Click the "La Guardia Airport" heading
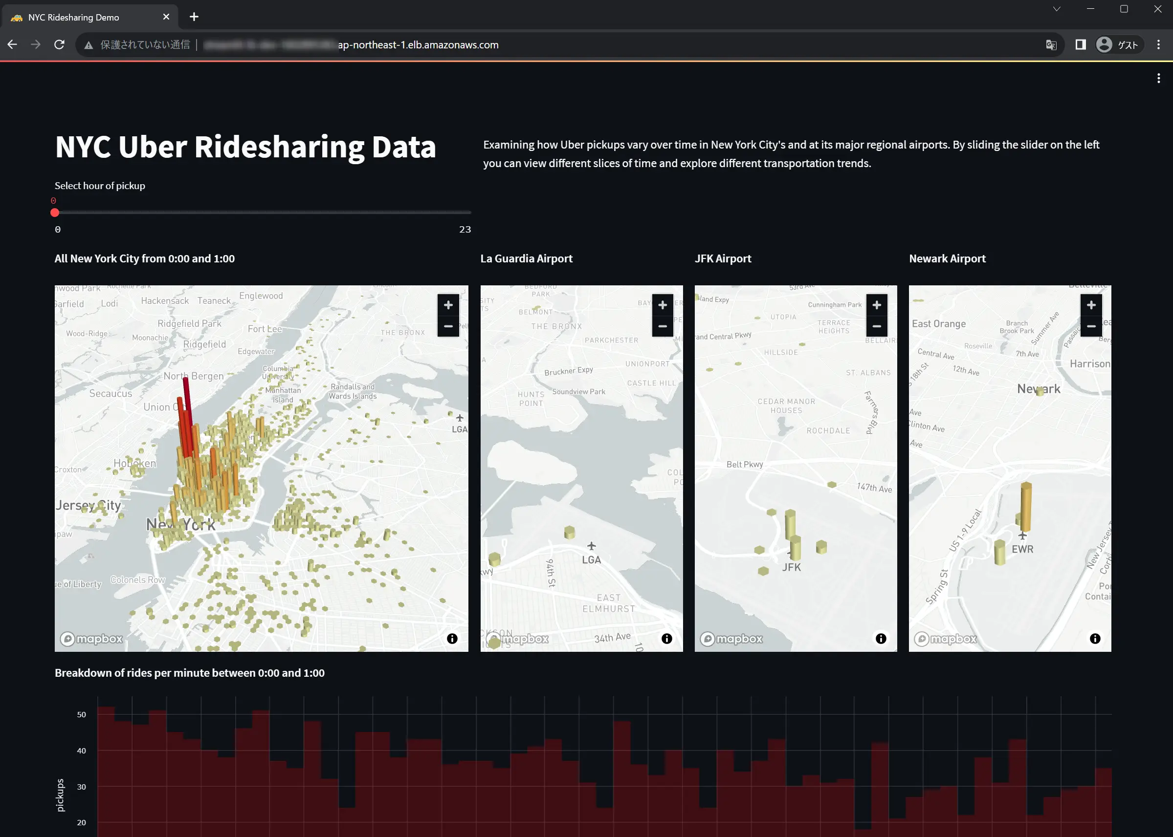Screen dimensions: 1173x837 (527, 259)
